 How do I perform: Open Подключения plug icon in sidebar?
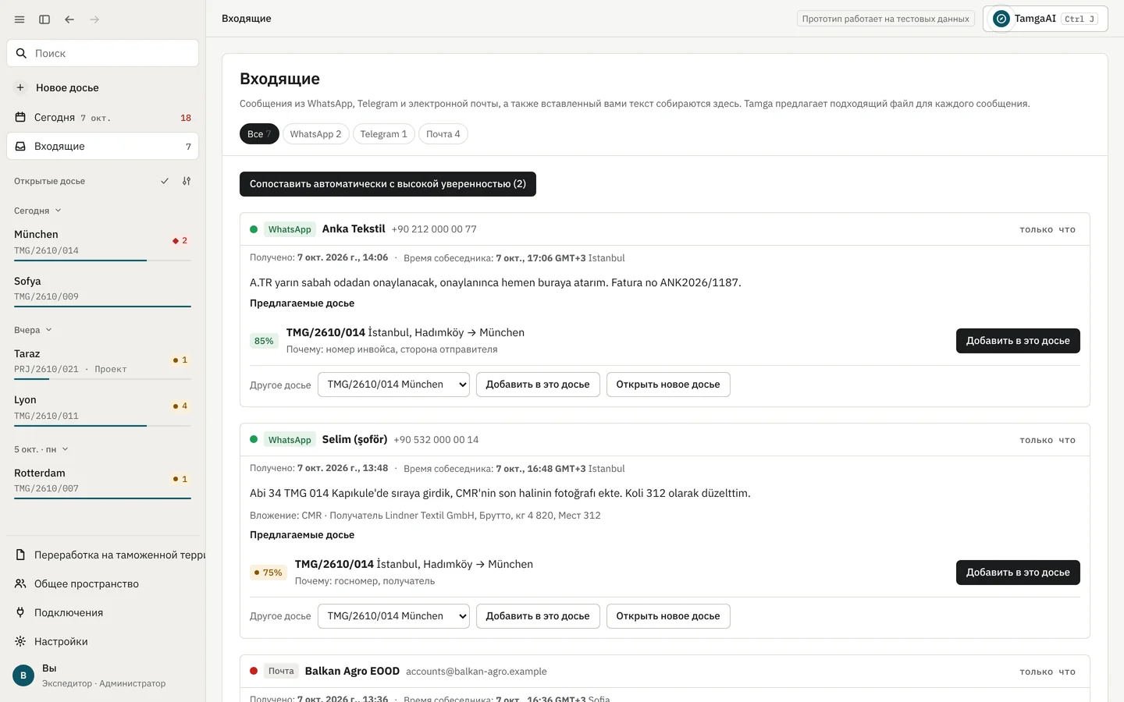pyautogui.click(x=20, y=612)
